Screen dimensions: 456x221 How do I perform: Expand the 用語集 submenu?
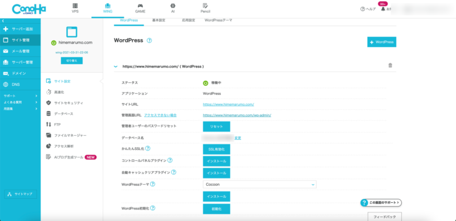click(21, 109)
